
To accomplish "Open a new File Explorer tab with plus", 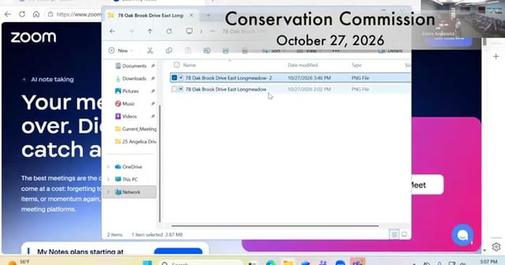I will click(x=208, y=15).
